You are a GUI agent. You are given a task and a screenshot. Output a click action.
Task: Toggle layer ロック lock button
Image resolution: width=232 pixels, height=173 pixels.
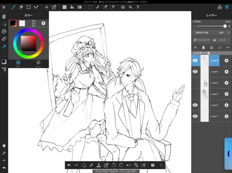point(221,40)
